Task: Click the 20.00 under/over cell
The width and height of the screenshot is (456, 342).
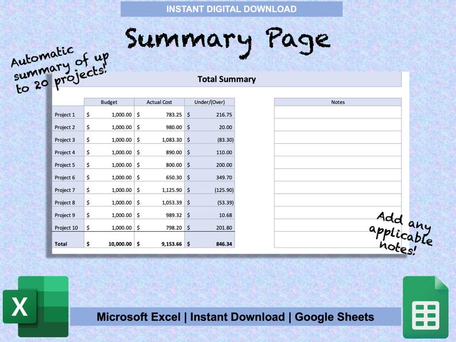Action: click(210, 125)
